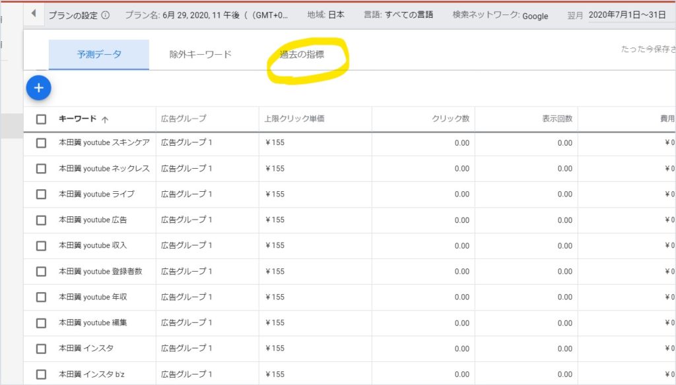The height and width of the screenshot is (385, 676).
Task: Check the 本田翼 youtube スキンケア row checkbox
Action: 42,143
